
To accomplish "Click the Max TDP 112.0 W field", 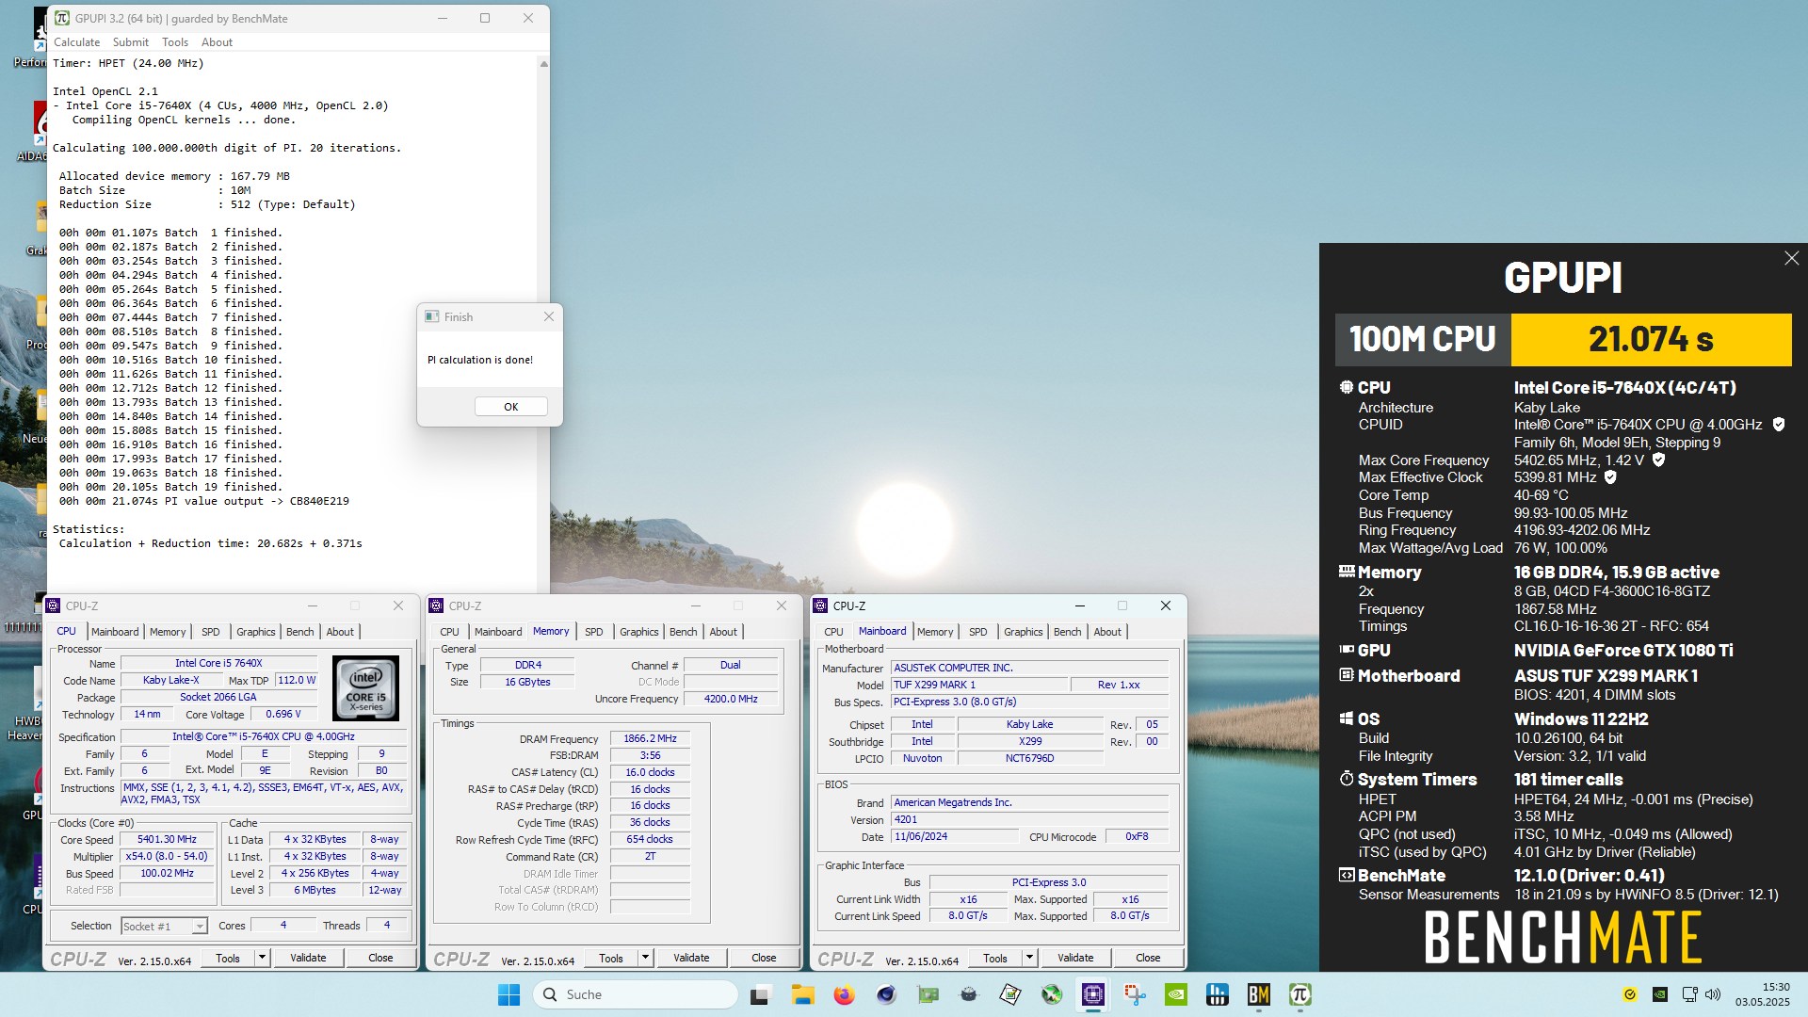I will coord(297,680).
